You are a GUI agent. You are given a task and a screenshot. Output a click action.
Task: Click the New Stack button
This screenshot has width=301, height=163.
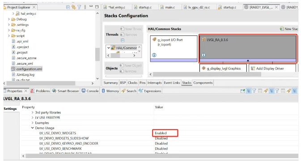click(x=289, y=29)
